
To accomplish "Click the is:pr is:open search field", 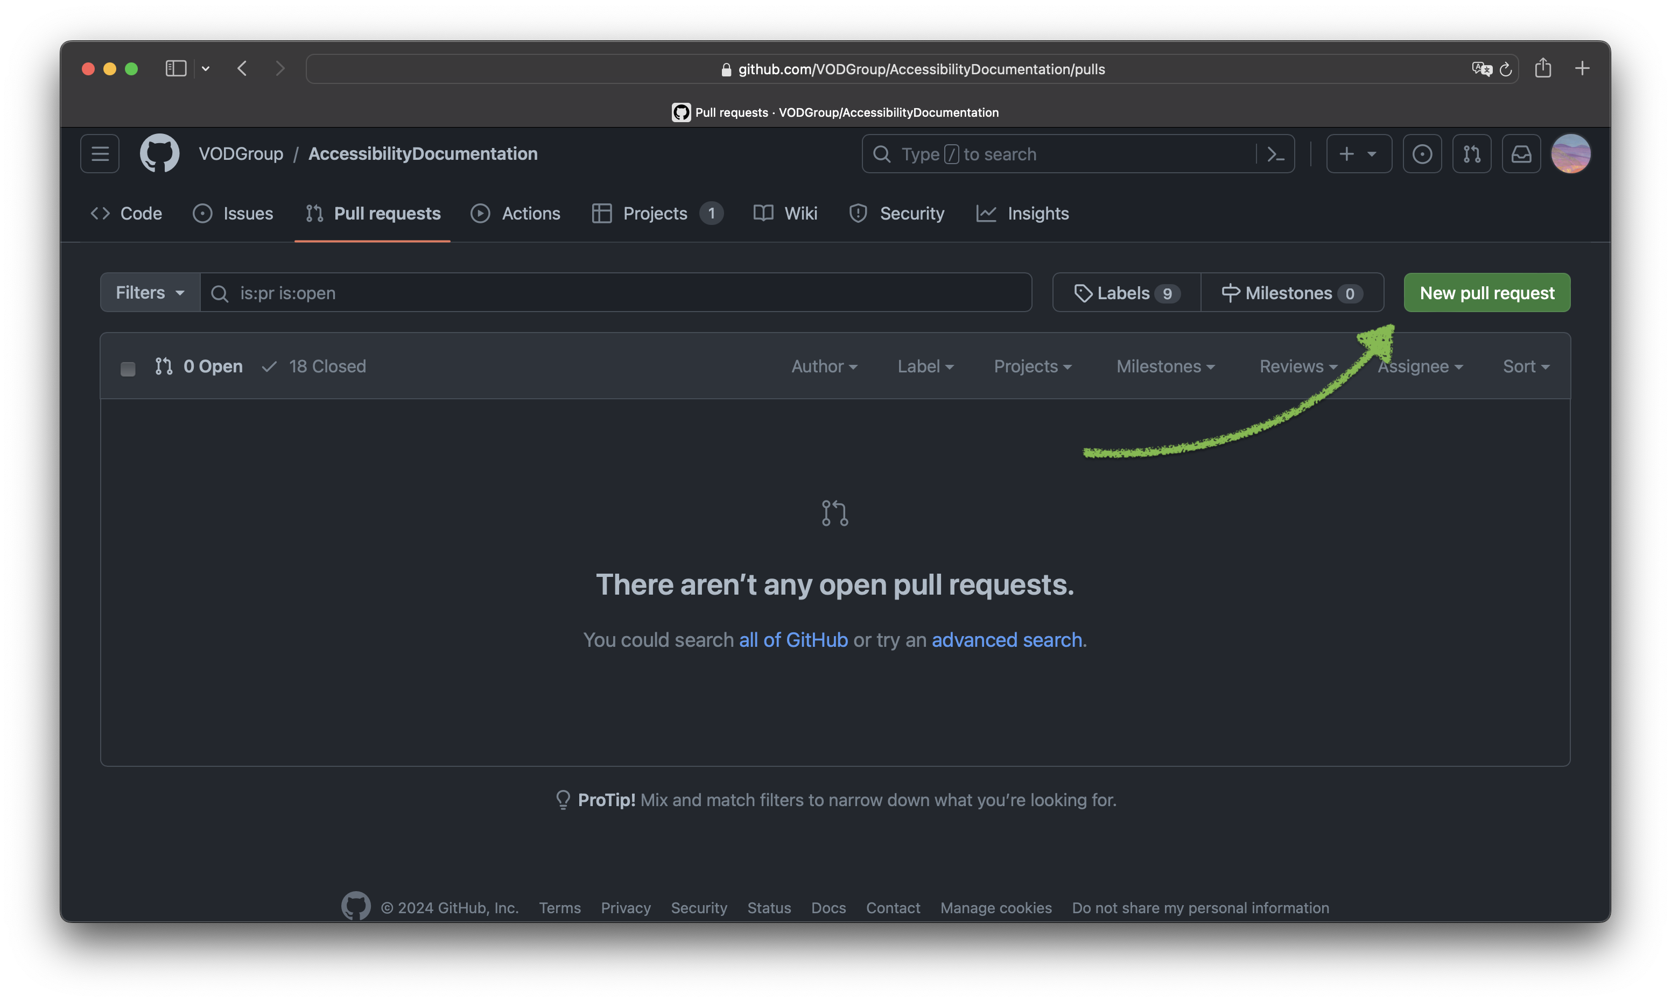I will 615,292.
